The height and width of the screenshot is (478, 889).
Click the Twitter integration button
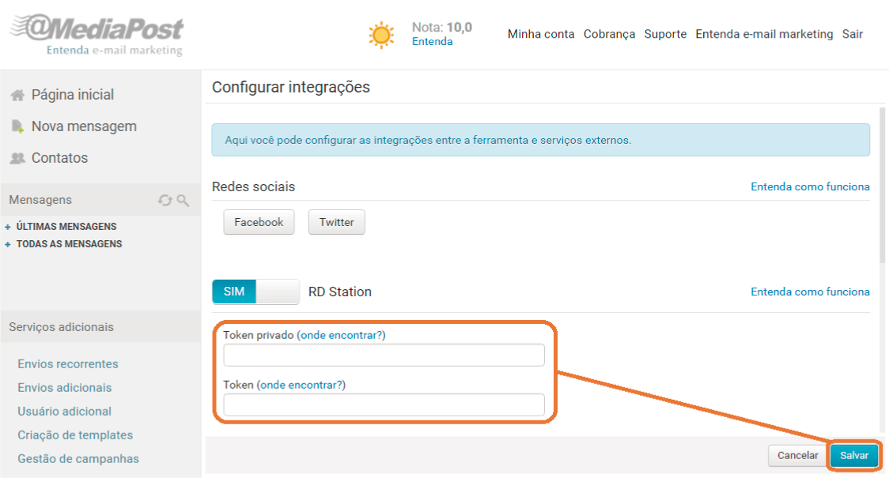click(x=336, y=222)
